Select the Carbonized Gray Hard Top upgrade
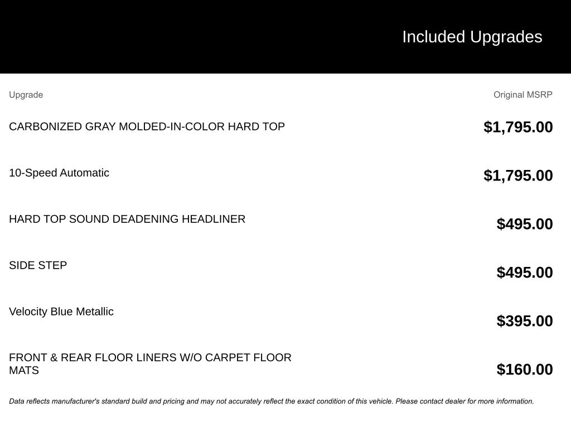The width and height of the screenshot is (571, 428). coord(147,127)
